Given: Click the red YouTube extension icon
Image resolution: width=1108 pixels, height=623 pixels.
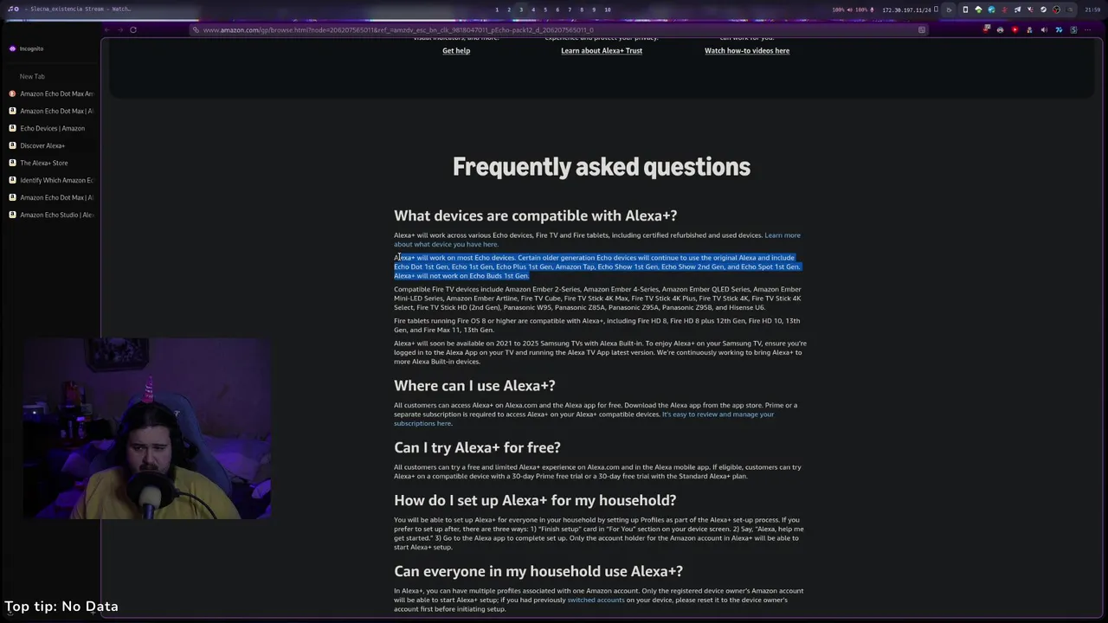Looking at the screenshot, I should click(1015, 29).
